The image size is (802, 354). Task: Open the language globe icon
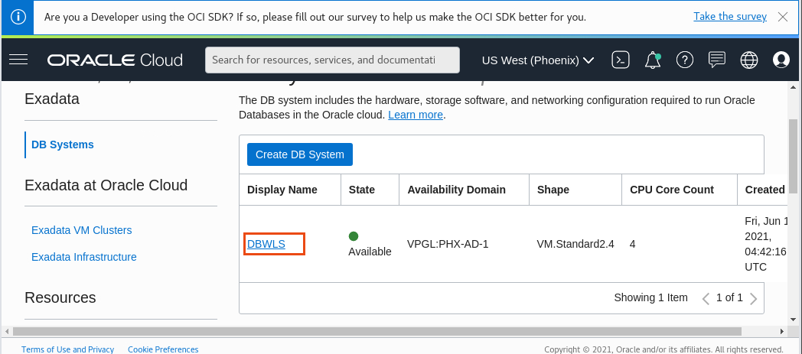coord(748,60)
